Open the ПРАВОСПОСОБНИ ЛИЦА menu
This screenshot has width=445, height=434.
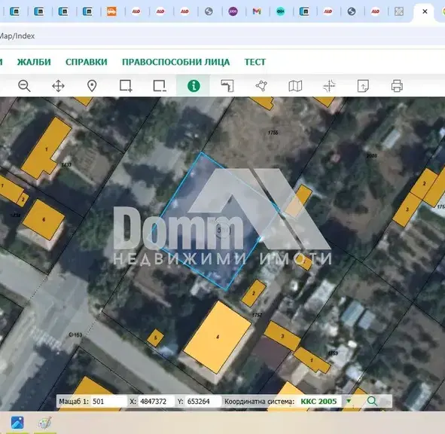pyautogui.click(x=176, y=62)
